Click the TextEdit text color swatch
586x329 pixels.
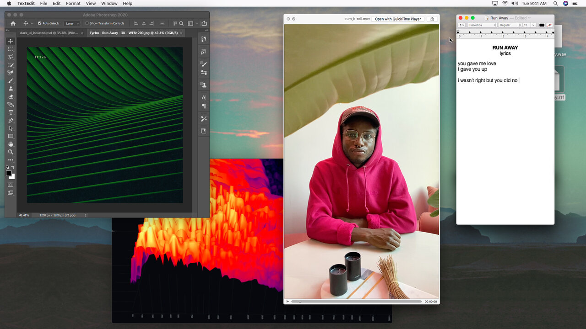point(542,25)
